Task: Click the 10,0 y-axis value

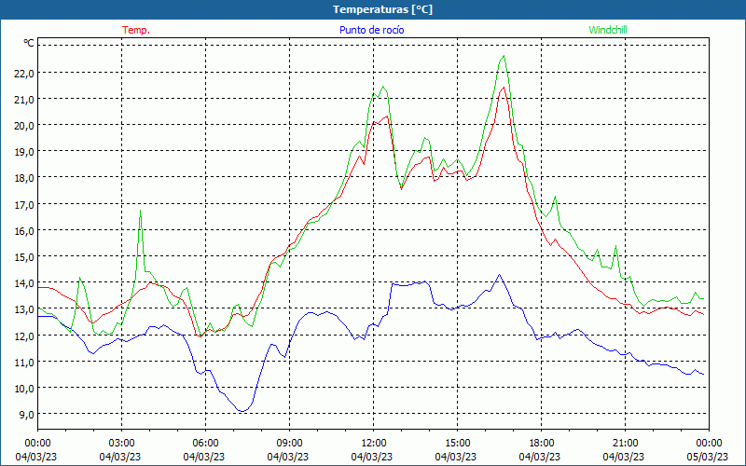Action: tap(25, 388)
